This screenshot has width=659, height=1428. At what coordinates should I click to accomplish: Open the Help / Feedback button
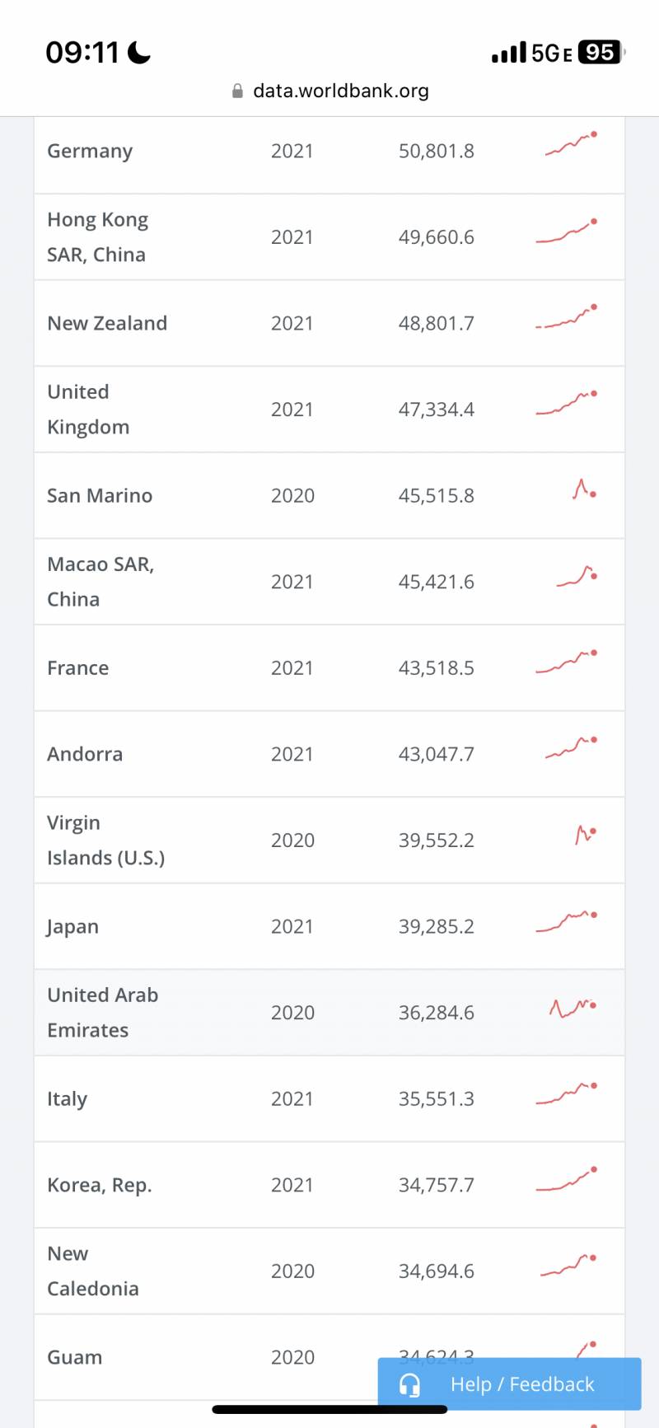[509, 1384]
